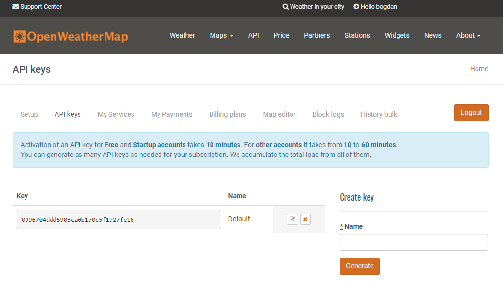The height and width of the screenshot is (284, 503).
Task: Open the Stations nav item
Action: point(357,35)
